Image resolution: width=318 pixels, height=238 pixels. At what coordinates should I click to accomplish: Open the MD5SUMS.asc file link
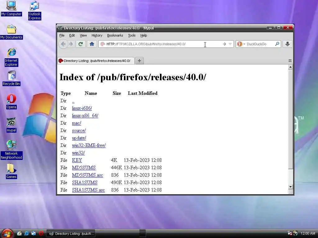[87, 175]
